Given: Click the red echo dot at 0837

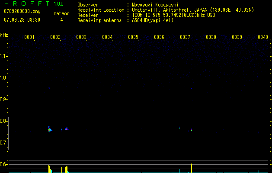Looking at the screenshot, I should 192,130.
